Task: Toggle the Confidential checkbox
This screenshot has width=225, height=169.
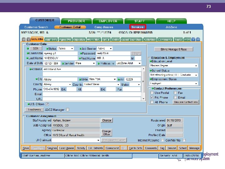Action: (x=184, y=140)
